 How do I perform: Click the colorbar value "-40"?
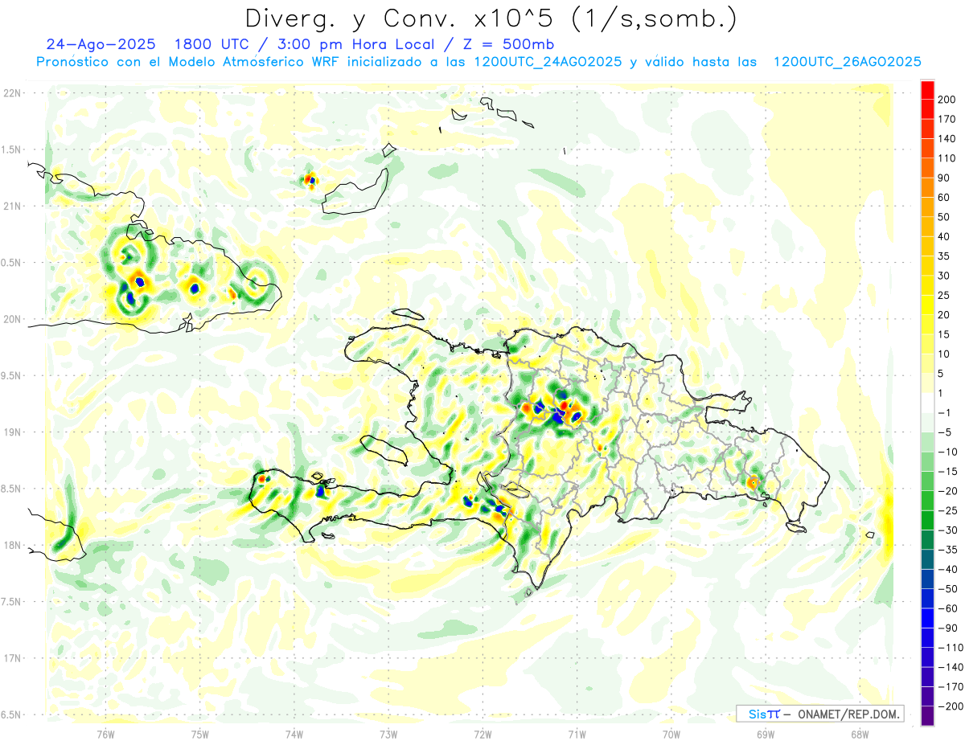[x=947, y=569]
